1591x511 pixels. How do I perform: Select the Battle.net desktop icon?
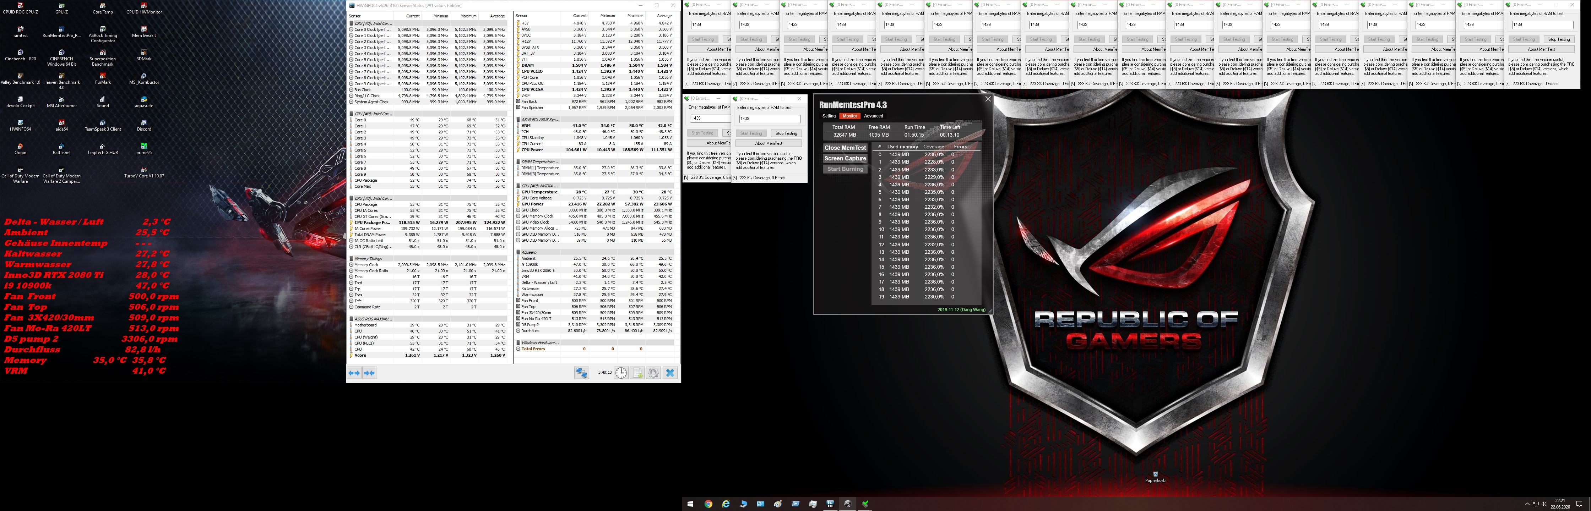click(x=62, y=149)
